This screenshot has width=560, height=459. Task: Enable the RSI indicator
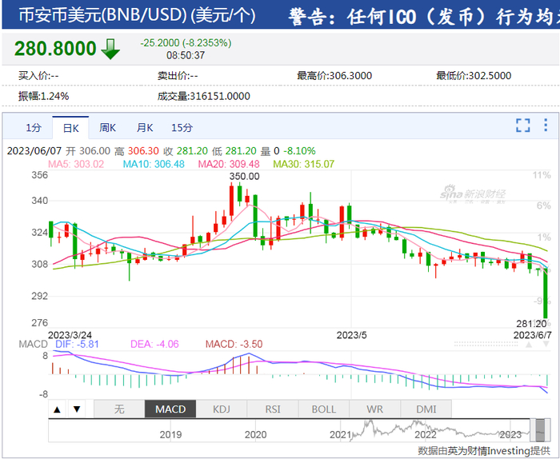point(273,409)
